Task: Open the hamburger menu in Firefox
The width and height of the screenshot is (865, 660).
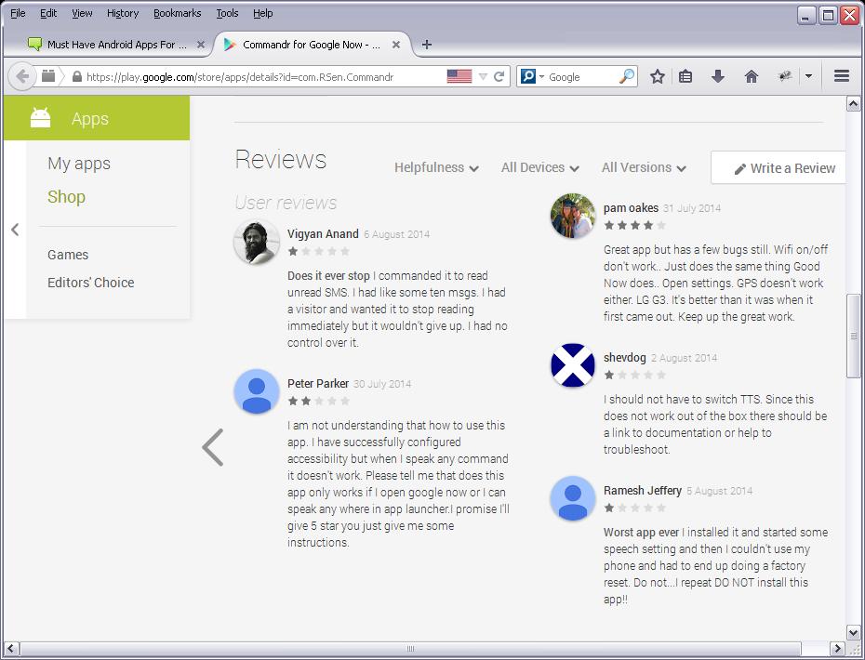Action: [x=842, y=77]
